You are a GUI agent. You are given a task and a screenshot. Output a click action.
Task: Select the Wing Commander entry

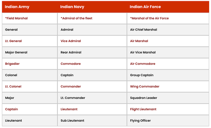point(145,86)
